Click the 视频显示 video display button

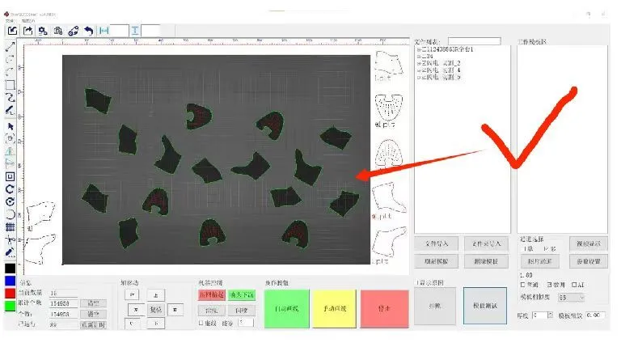[x=589, y=243]
